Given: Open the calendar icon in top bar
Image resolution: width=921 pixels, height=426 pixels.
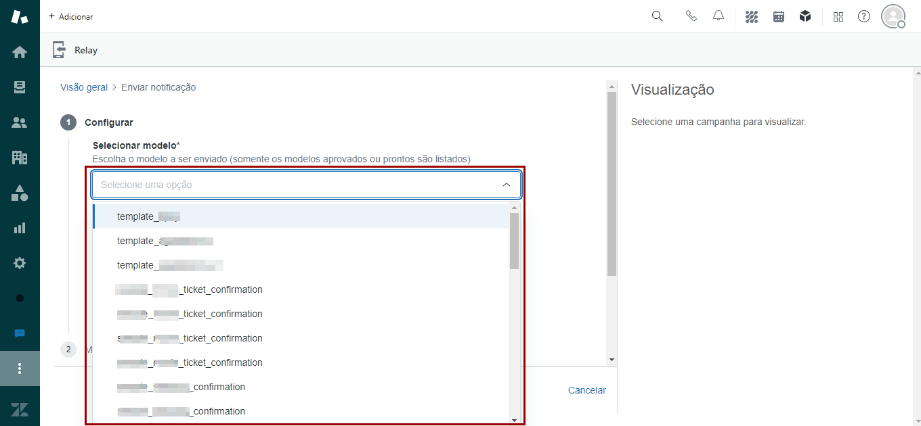Looking at the screenshot, I should pyautogui.click(x=779, y=16).
